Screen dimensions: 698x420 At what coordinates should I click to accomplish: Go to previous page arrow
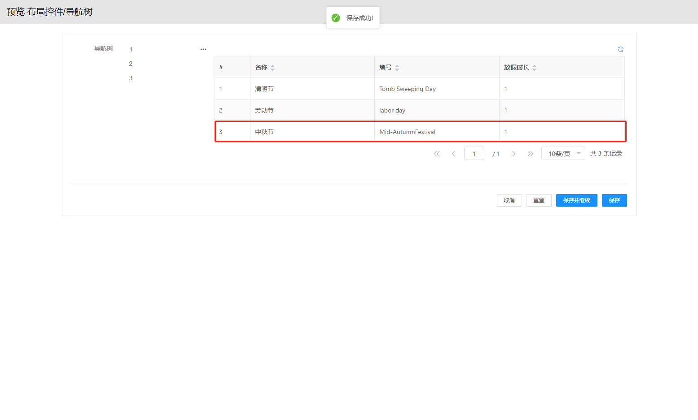(x=453, y=154)
